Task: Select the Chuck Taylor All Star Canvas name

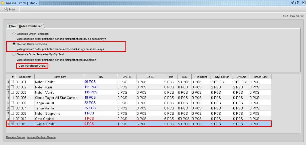Action: [x=56, y=98]
